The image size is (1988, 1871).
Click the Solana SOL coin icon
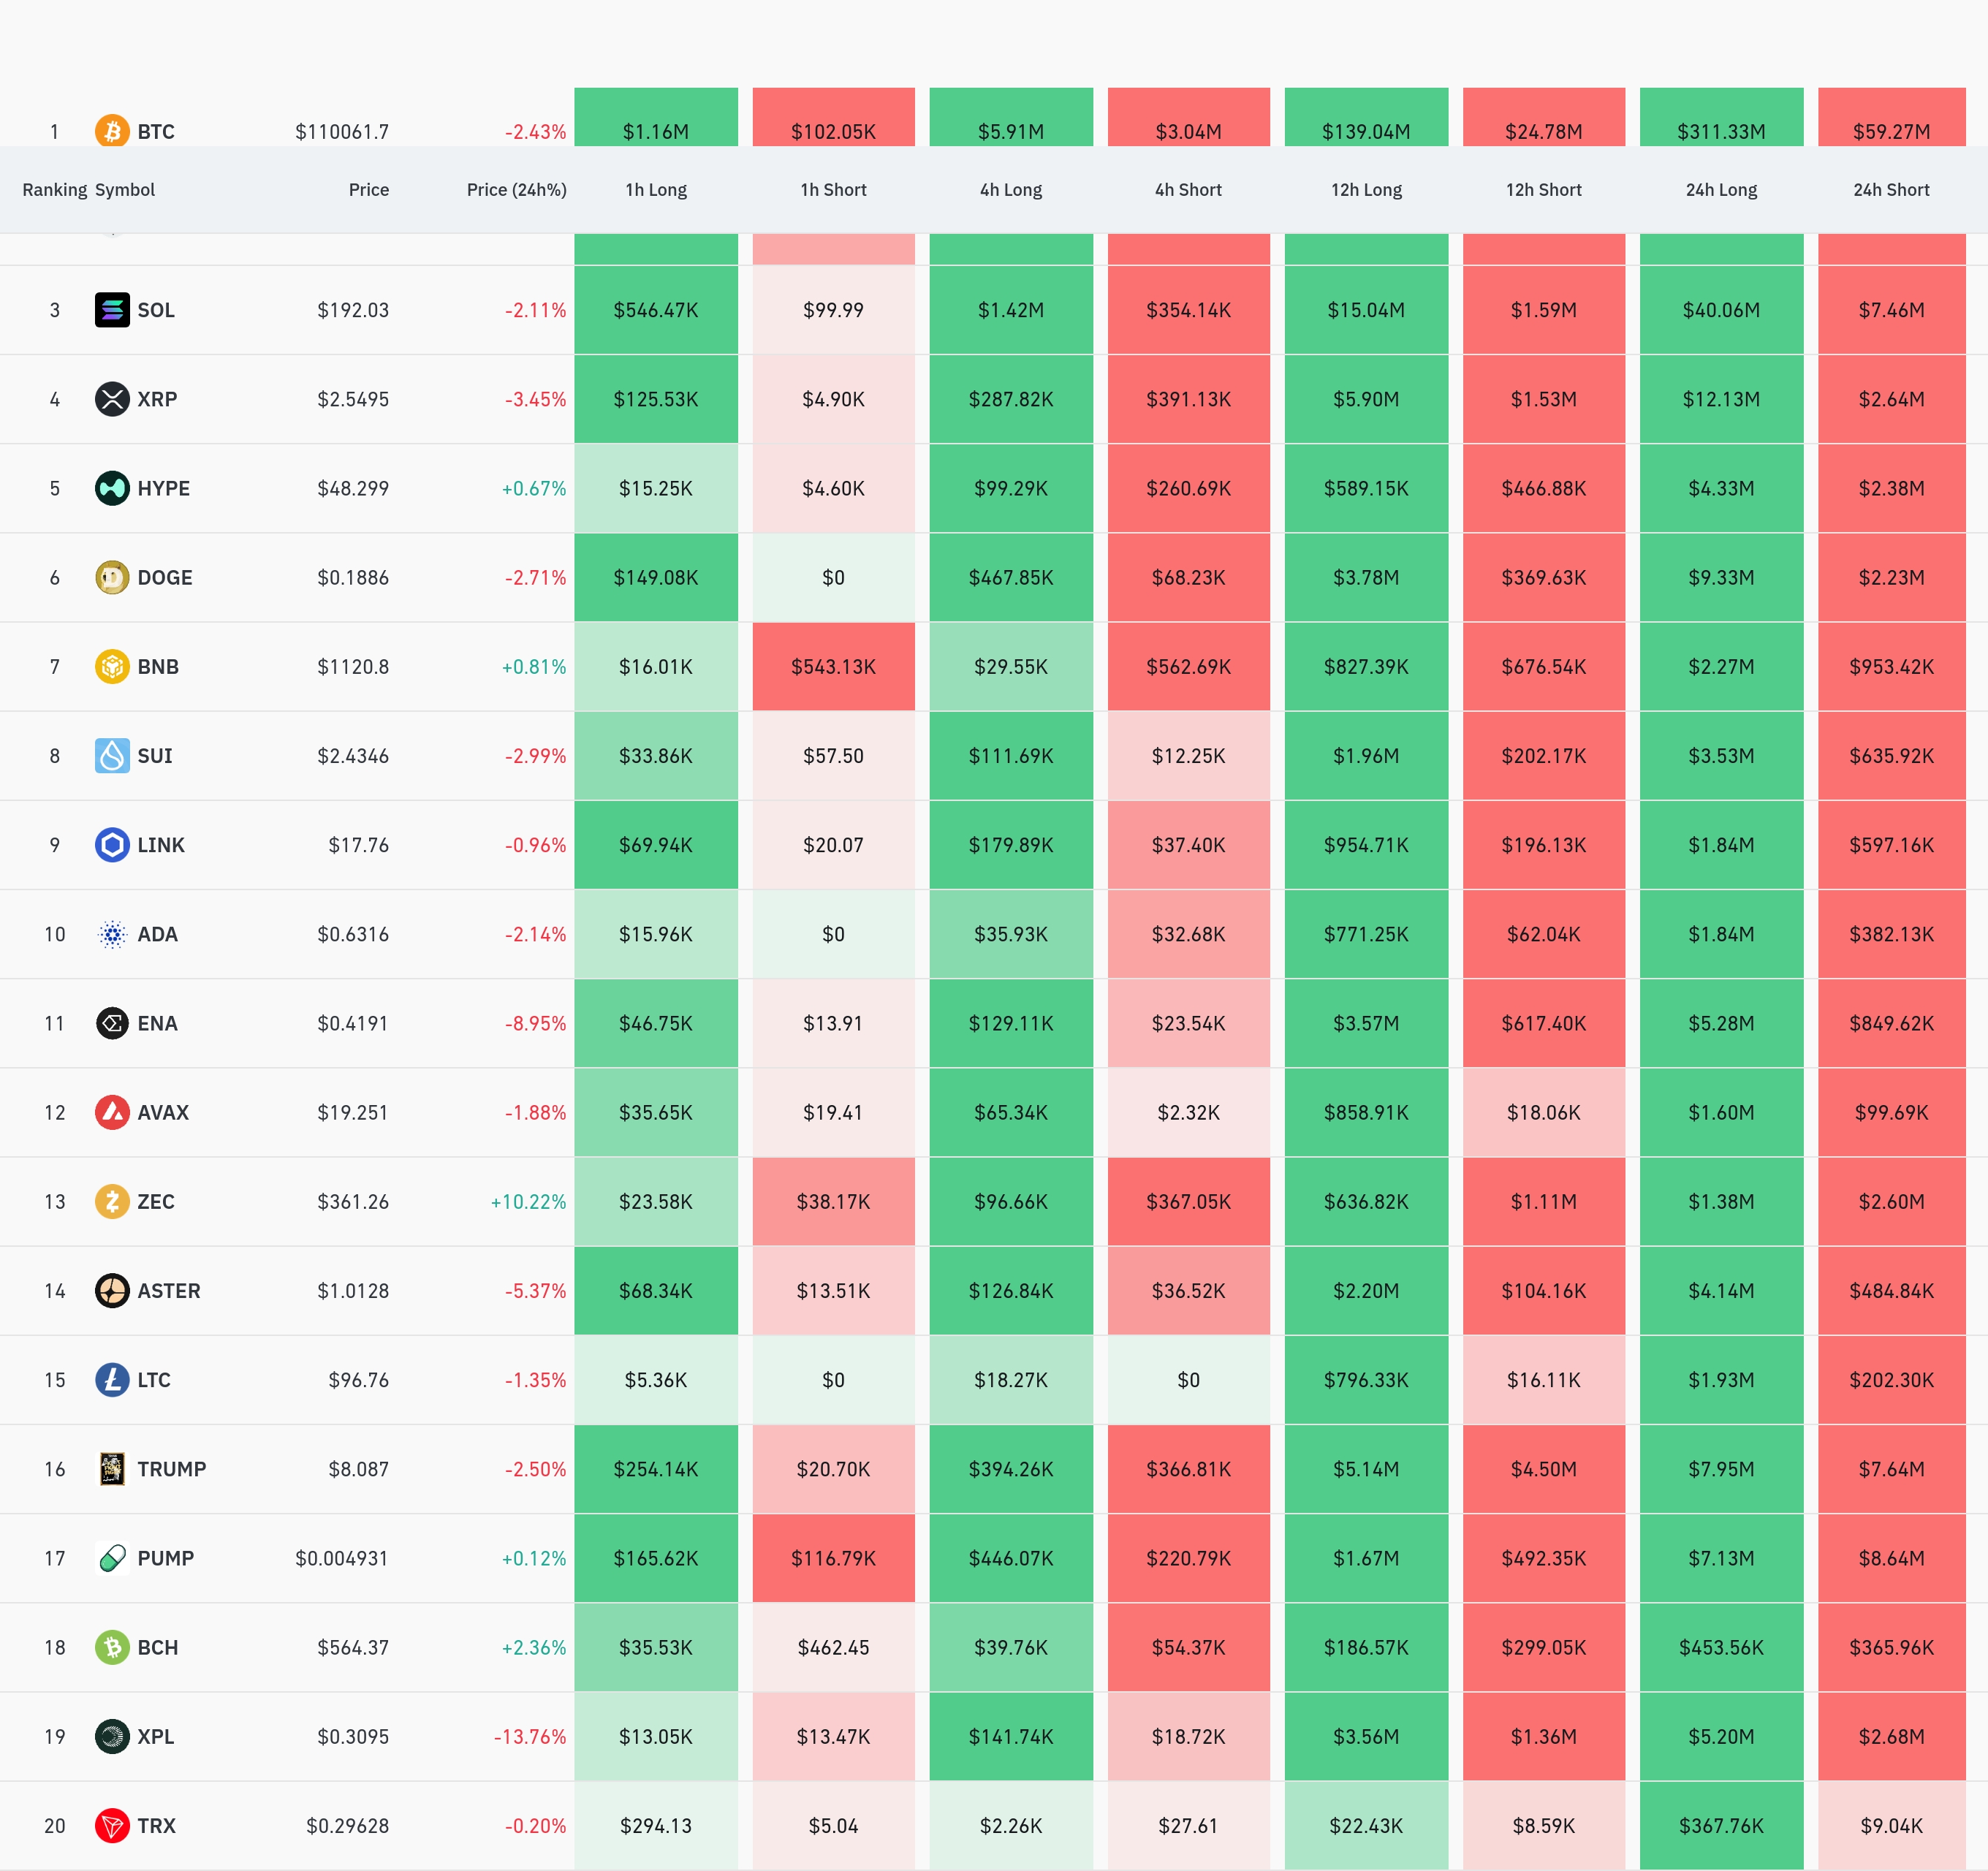[112, 310]
